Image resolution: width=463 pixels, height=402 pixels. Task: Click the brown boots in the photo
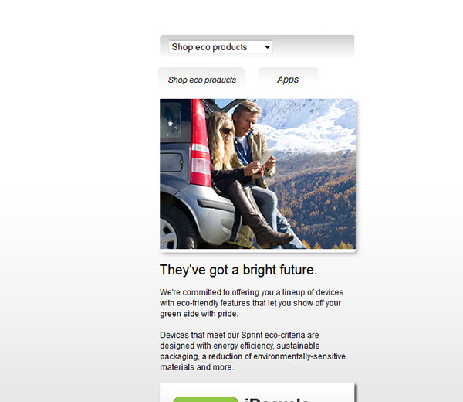[x=258, y=213]
